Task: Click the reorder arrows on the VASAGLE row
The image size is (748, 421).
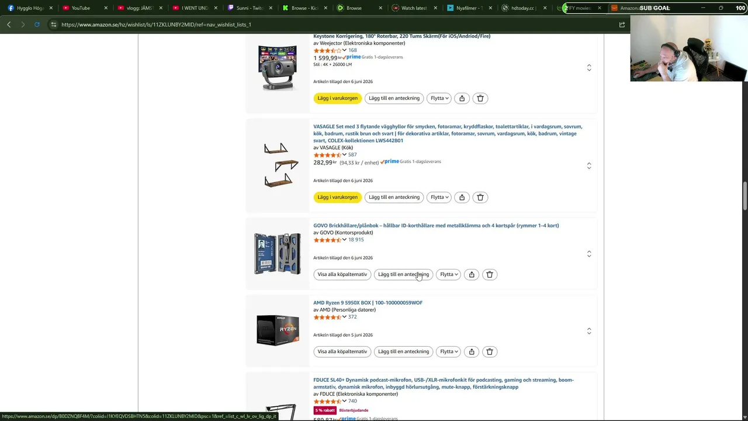Action: (x=589, y=166)
